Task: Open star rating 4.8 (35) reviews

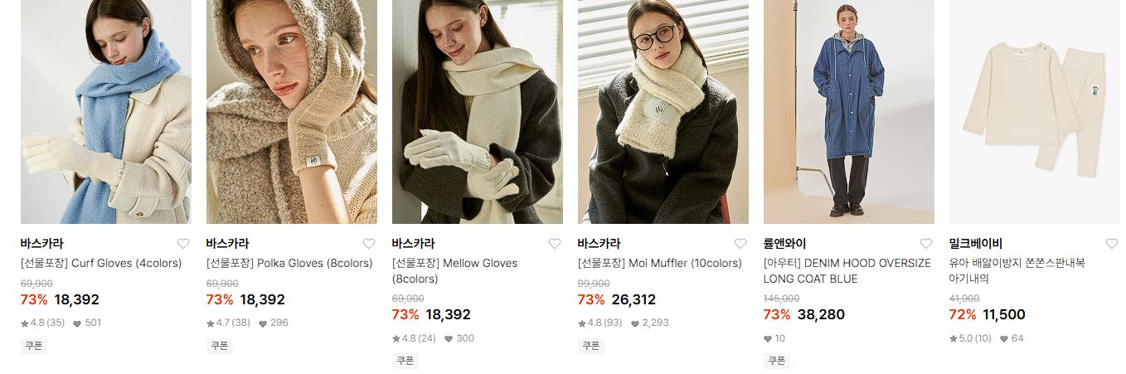Action: pyautogui.click(x=43, y=323)
